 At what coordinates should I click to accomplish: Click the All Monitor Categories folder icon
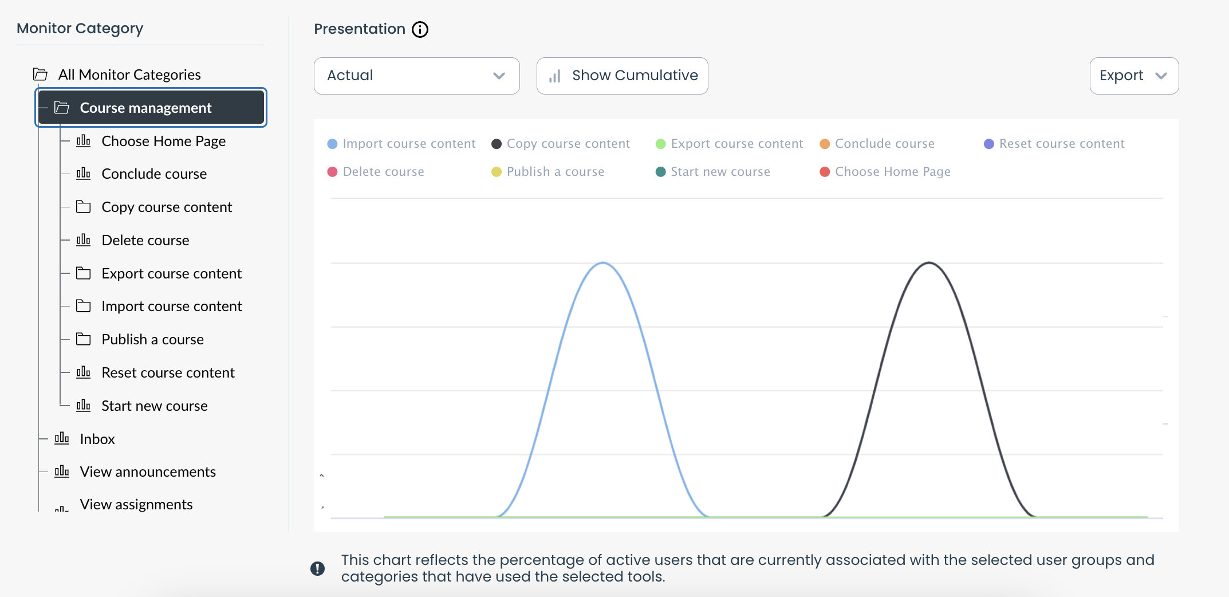pos(40,74)
